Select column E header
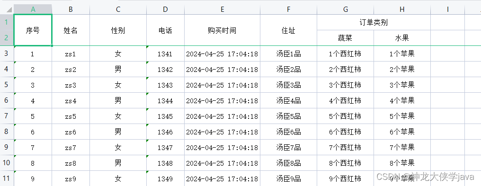Image resolution: width=481 pixels, height=186 pixels. [222, 9]
